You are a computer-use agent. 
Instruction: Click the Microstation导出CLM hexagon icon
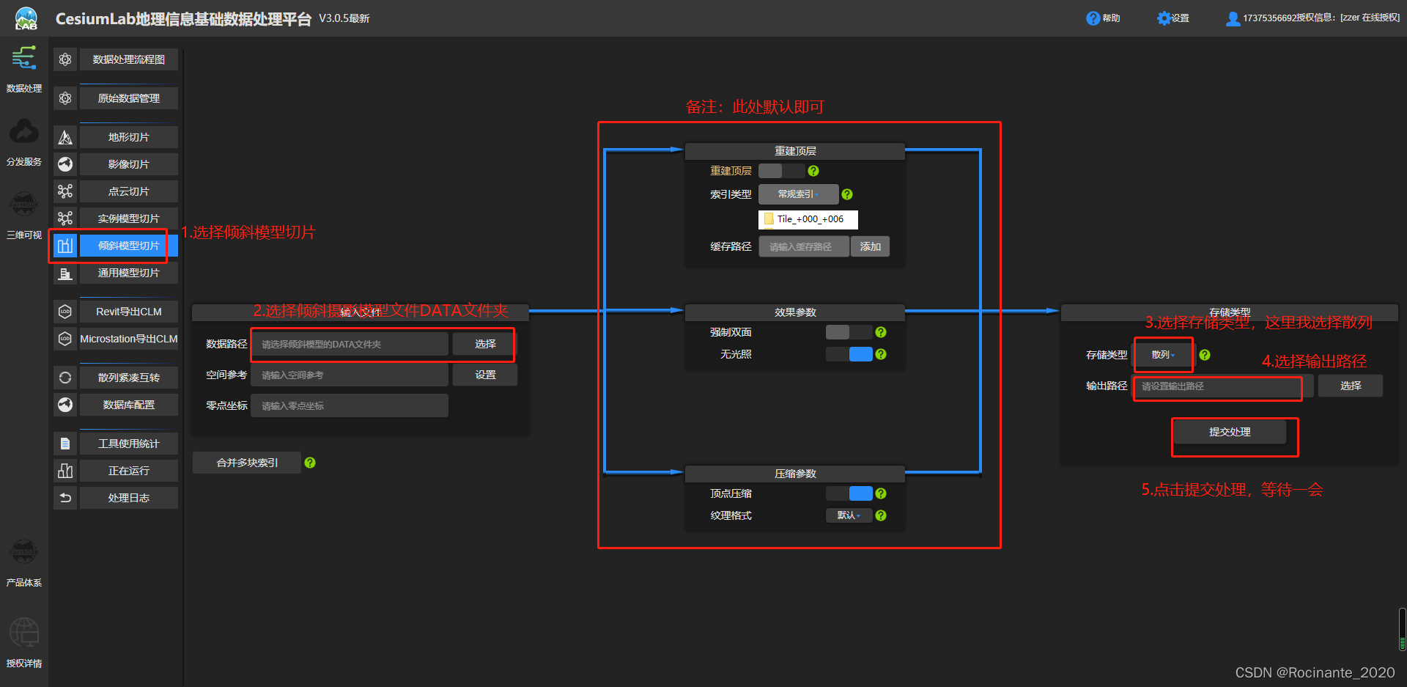click(65, 339)
